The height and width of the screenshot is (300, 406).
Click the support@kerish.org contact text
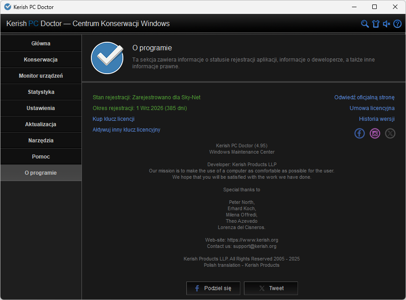point(255,246)
